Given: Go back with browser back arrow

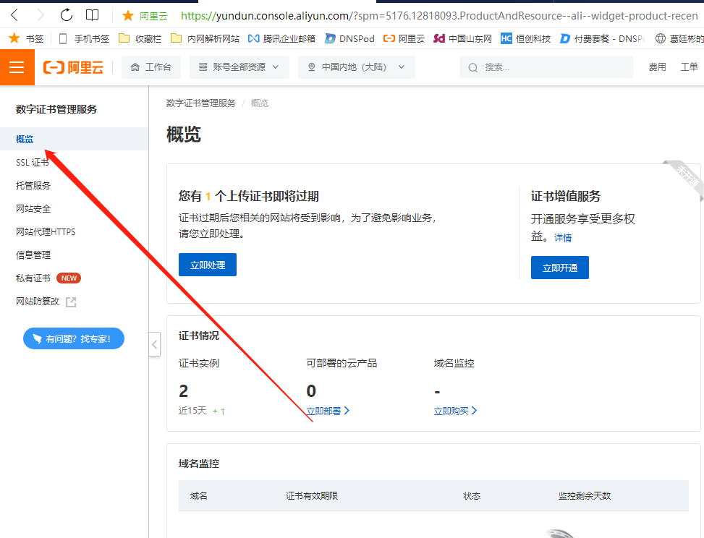Looking at the screenshot, I should point(14,15).
